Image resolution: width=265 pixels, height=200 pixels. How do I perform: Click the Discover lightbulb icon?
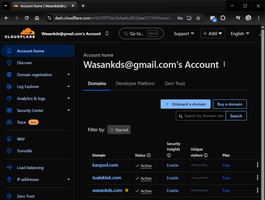click(9, 63)
